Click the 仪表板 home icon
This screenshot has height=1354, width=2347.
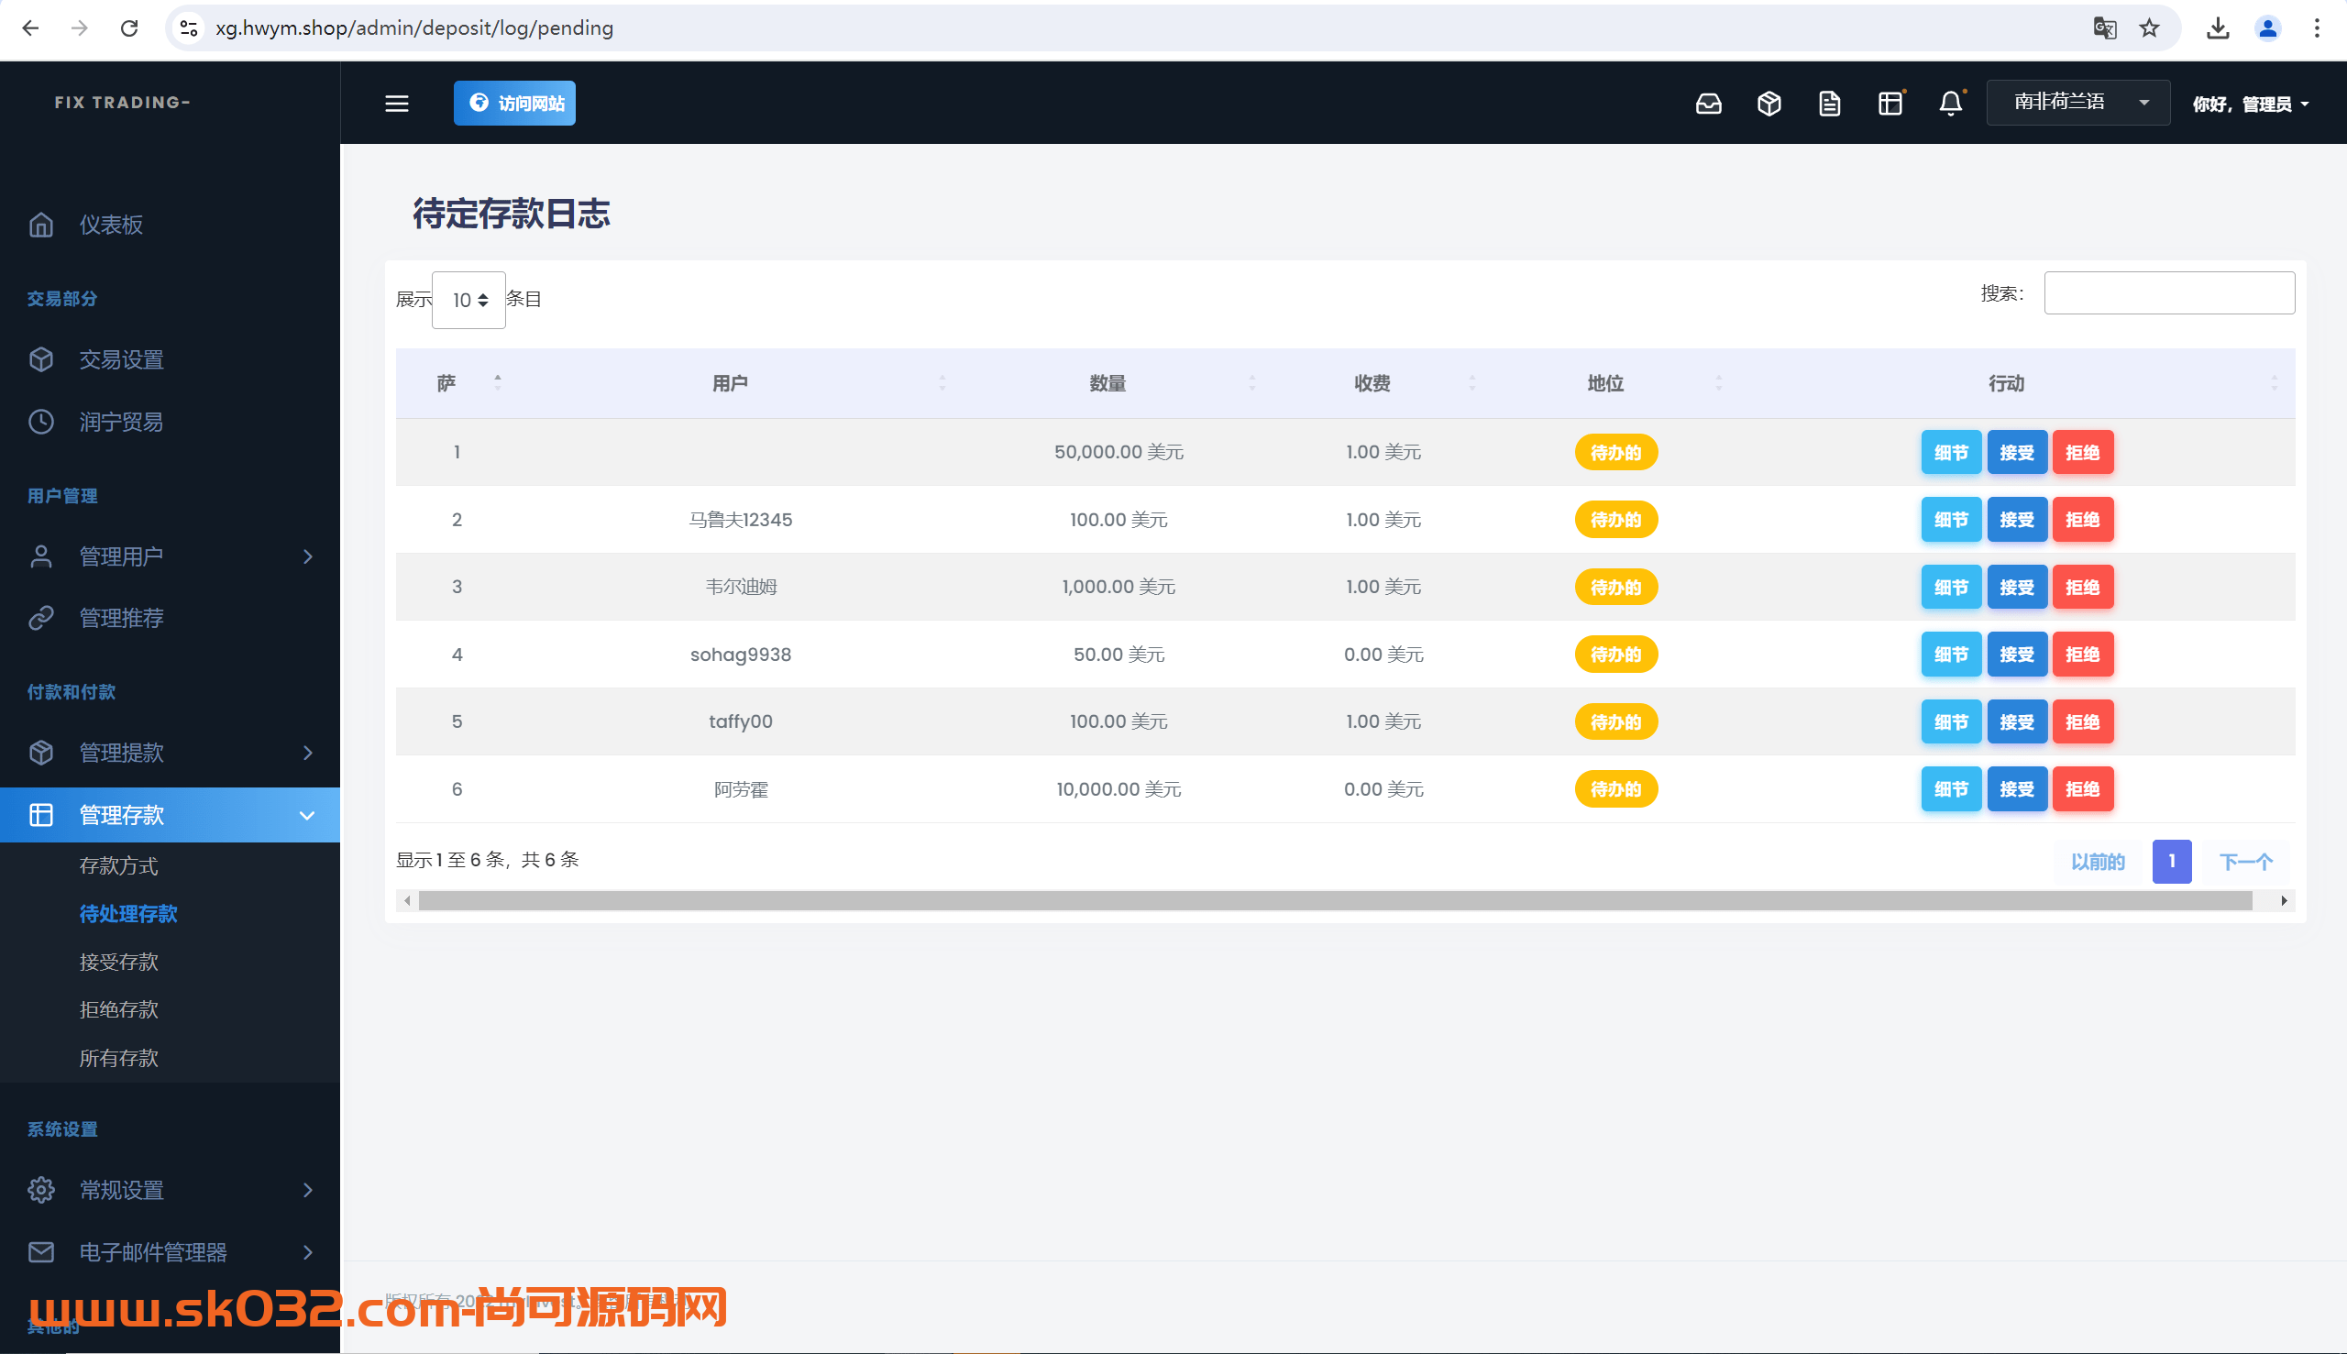tap(41, 224)
